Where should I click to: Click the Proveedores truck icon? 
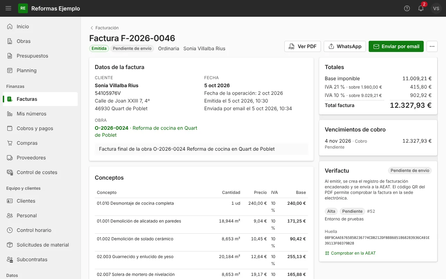pyautogui.click(x=10, y=158)
